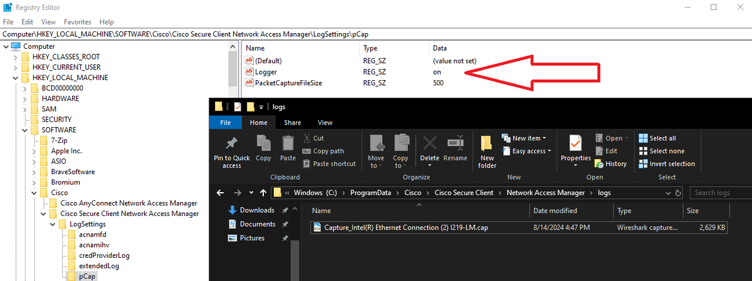752x281 pixels.
Task: Select the Capture_Intel(R) Ethernet .cap file
Action: pyautogui.click(x=519, y=228)
